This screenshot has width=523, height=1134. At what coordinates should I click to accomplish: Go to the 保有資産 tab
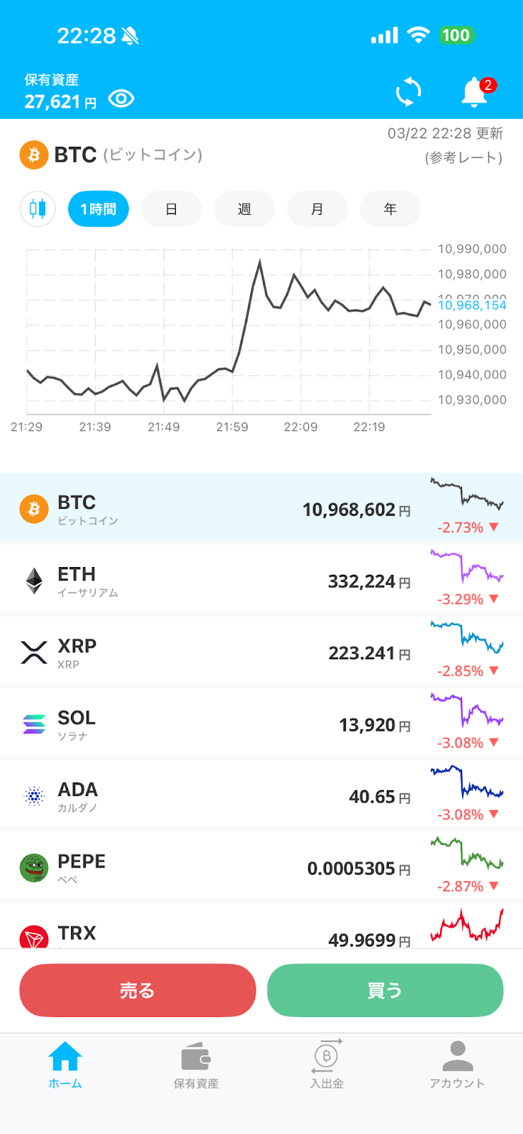(196, 1065)
